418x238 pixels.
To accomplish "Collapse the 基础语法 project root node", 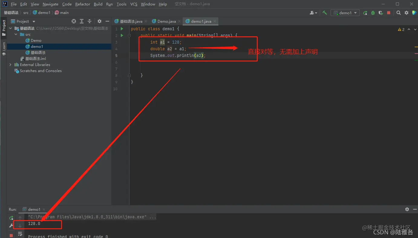I will tap(11, 28).
